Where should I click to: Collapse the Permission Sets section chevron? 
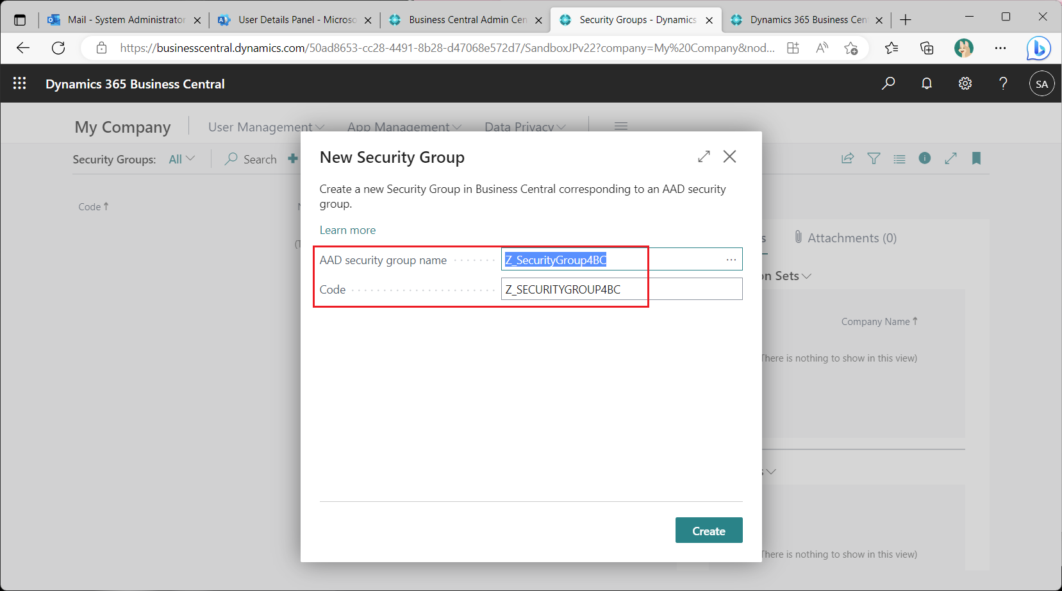pyautogui.click(x=806, y=276)
